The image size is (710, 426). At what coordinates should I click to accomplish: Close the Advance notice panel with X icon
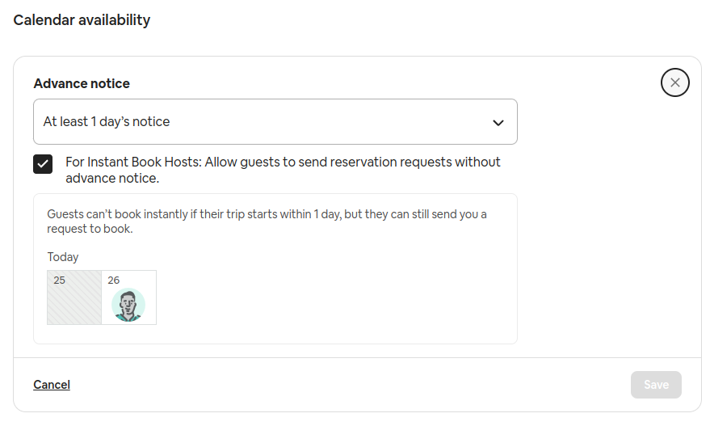coord(674,82)
